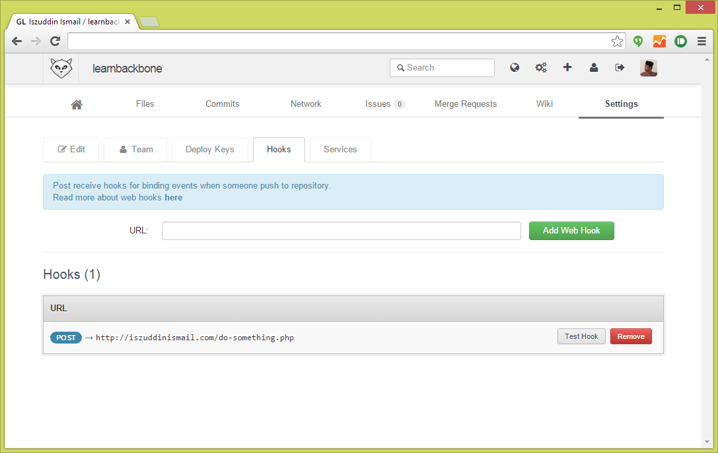This screenshot has height=453, width=718.
Task: Open the user profile icon
Action: pos(594,67)
